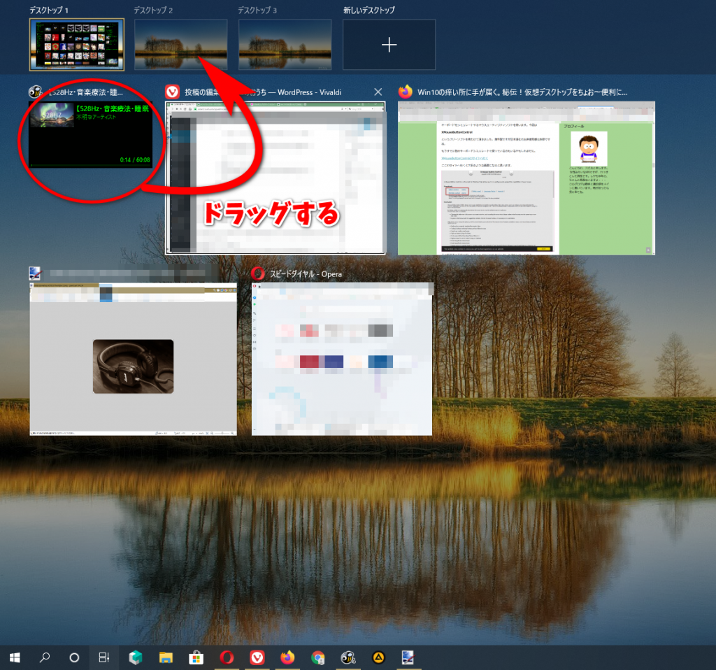Toggle the Task View taskbar button
The width and height of the screenshot is (716, 670).
click(104, 657)
